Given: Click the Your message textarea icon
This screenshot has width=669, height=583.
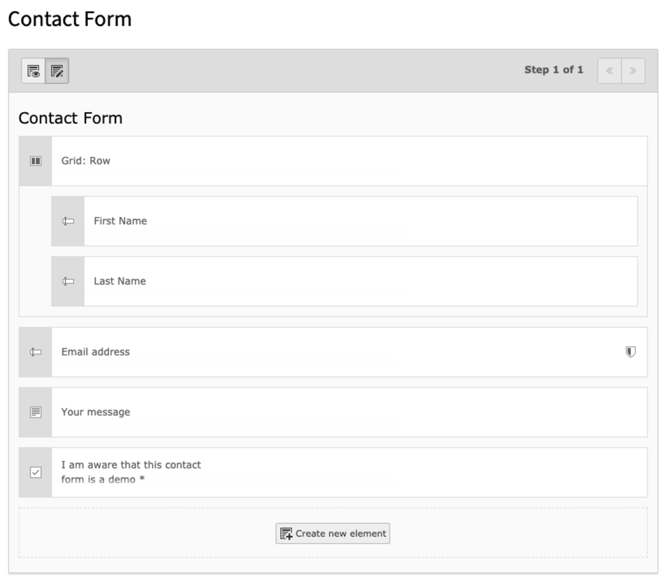Looking at the screenshot, I should coord(35,412).
